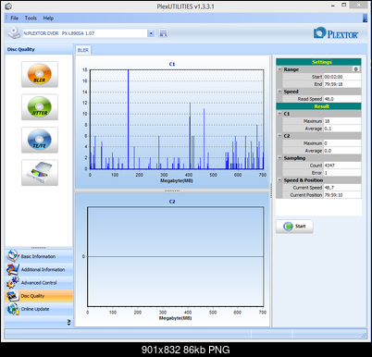Click the application icon in title bar

click(x=8, y=6)
